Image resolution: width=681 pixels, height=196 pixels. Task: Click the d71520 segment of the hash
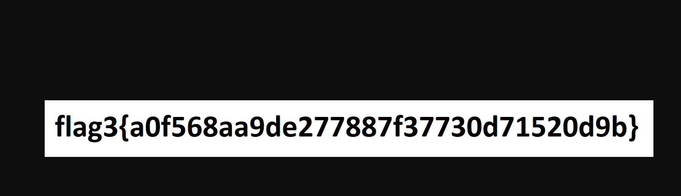click(x=531, y=128)
